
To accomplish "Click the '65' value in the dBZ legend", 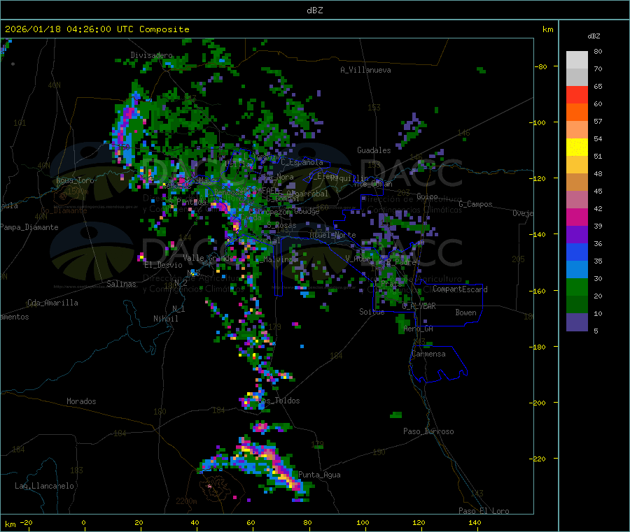I will click(598, 87).
